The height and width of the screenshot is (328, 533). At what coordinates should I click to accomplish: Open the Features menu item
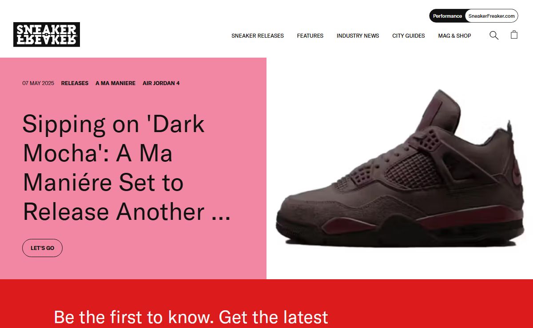click(x=310, y=36)
